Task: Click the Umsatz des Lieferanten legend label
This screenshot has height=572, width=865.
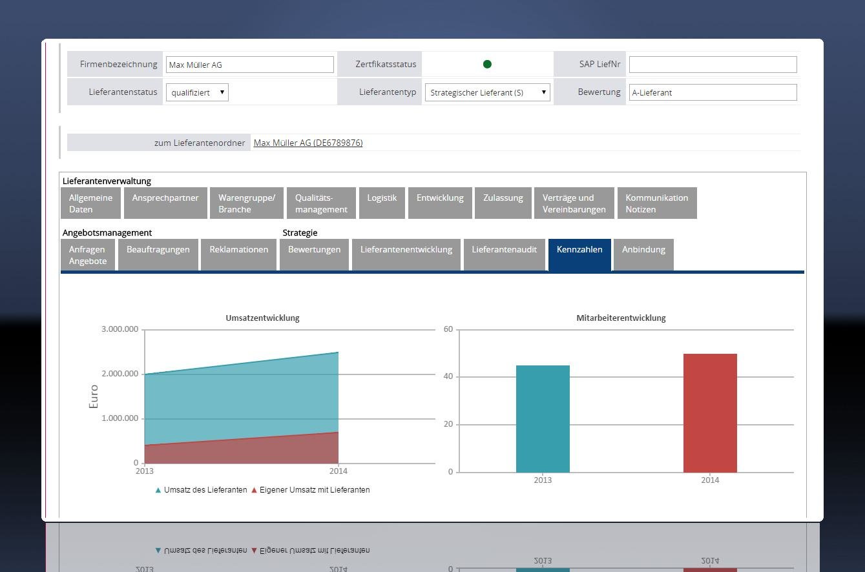Action: [x=205, y=490]
